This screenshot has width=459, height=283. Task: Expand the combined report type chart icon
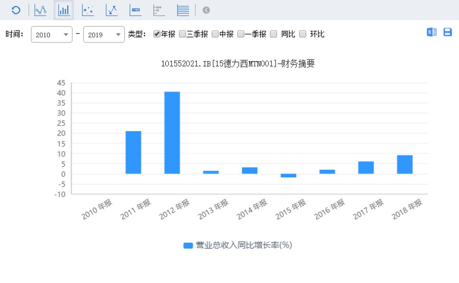159,10
